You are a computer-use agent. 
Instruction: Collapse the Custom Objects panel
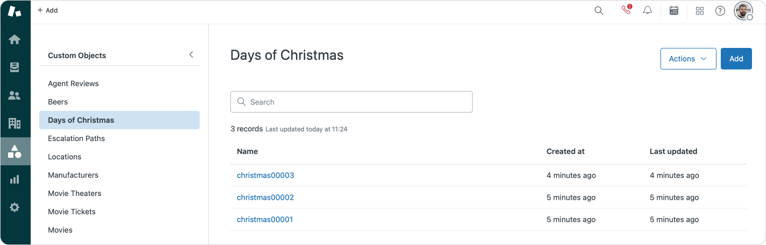191,54
